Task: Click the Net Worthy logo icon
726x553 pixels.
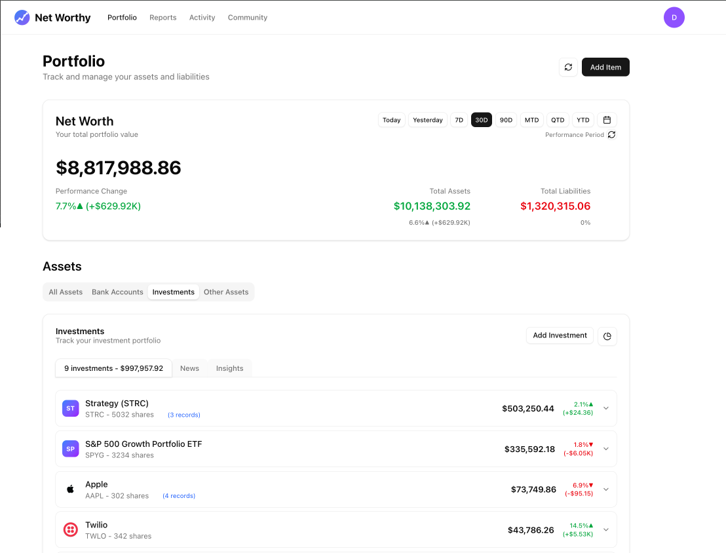Action: (22, 18)
